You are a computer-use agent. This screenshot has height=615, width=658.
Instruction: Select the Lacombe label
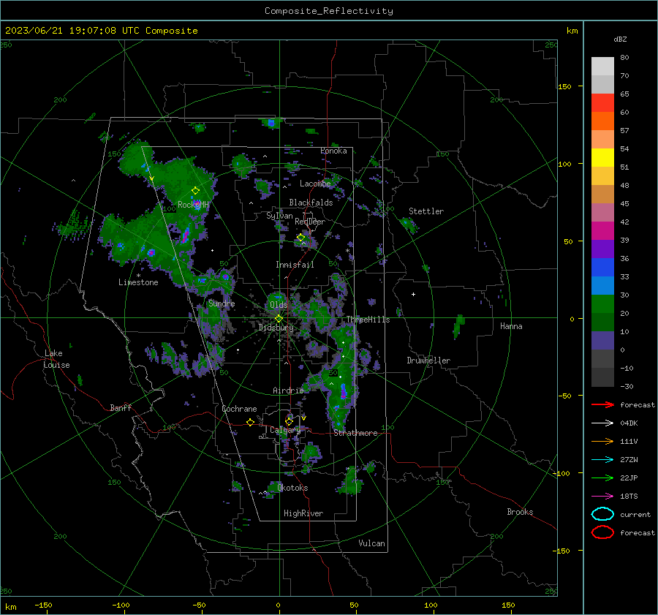pyautogui.click(x=315, y=184)
